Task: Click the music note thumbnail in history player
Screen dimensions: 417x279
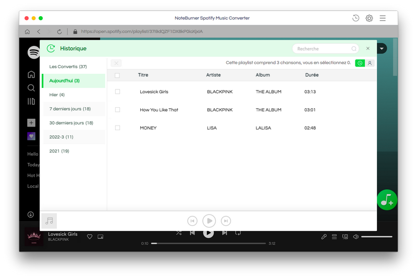Action: (x=49, y=221)
